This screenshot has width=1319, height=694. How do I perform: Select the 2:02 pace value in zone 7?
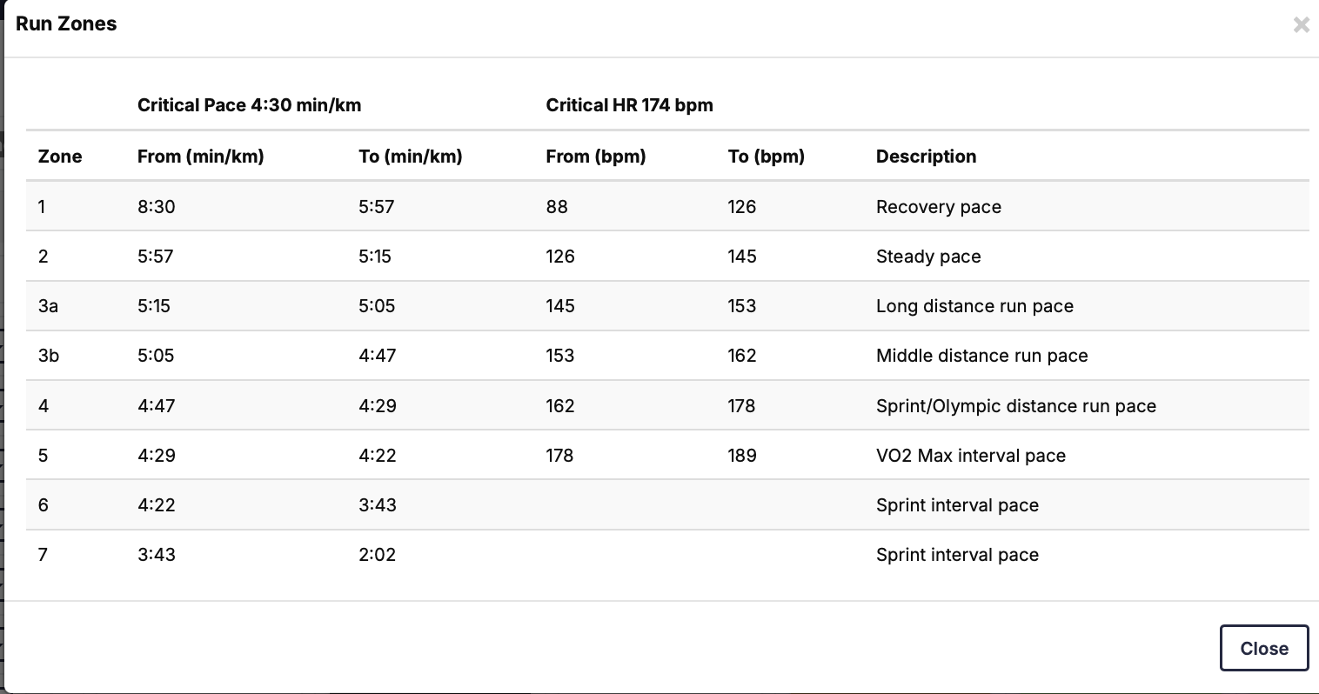(x=377, y=555)
